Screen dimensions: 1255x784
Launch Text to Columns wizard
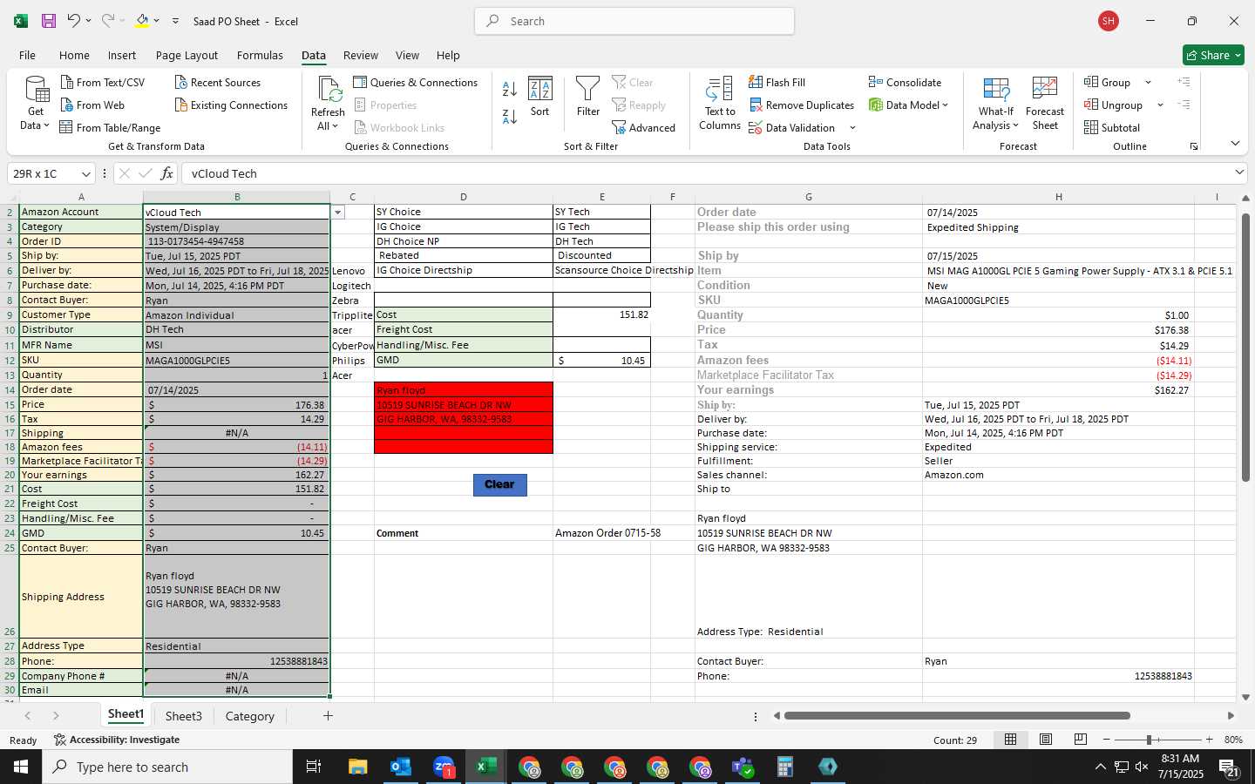coord(720,104)
